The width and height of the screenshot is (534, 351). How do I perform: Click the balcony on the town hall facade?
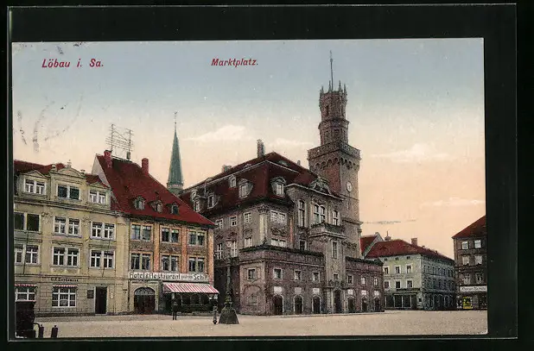[327, 230]
